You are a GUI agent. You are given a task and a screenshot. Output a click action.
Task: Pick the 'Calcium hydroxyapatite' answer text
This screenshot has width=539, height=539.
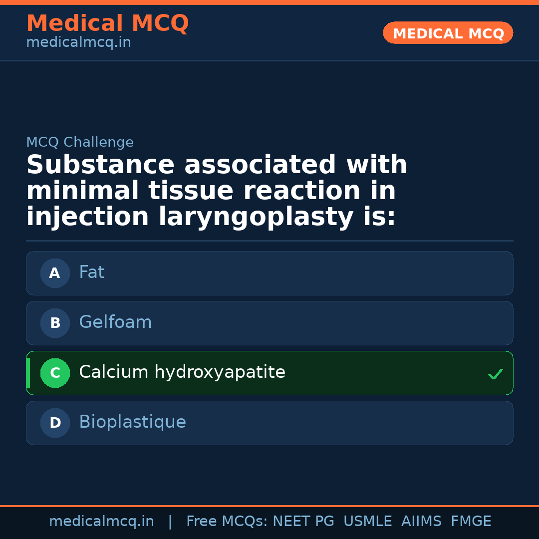[x=182, y=372]
